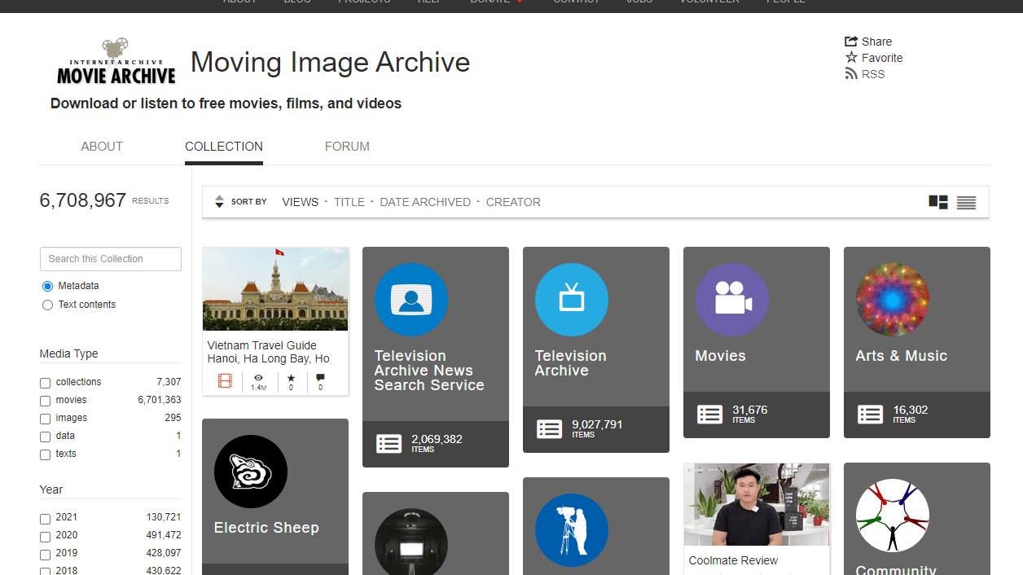Click the star favorites icon on Vietnam card
The width and height of the screenshot is (1023, 575).
291,378
